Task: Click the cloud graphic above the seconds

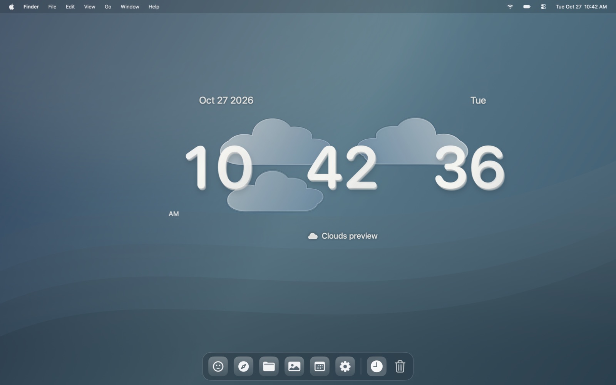Action: coord(412,141)
